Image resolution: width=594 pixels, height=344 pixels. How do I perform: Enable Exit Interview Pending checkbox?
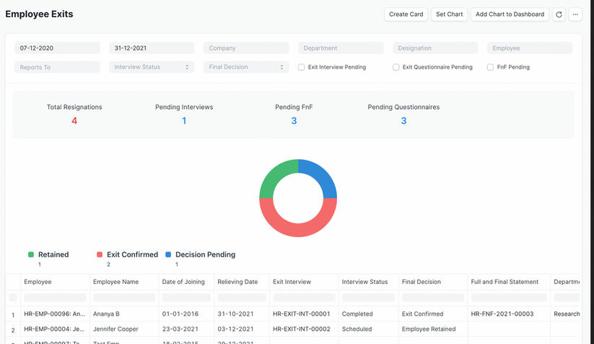[x=302, y=67]
